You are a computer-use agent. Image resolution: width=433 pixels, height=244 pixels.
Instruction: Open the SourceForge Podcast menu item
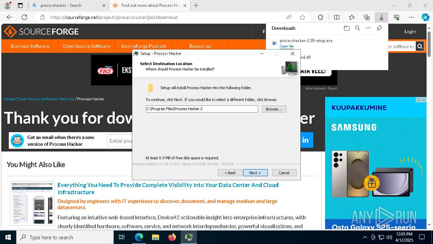pyautogui.click(x=143, y=46)
